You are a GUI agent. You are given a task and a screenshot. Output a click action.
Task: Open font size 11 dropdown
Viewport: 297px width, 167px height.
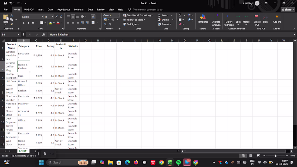pyautogui.click(x=52, y=17)
